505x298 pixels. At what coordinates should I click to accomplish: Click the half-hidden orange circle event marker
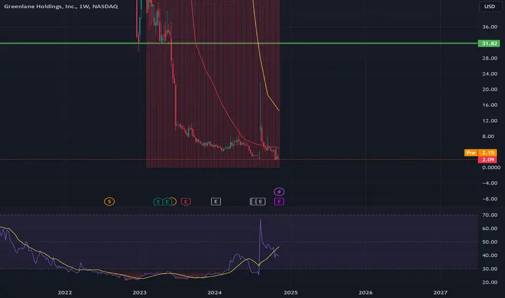click(174, 202)
